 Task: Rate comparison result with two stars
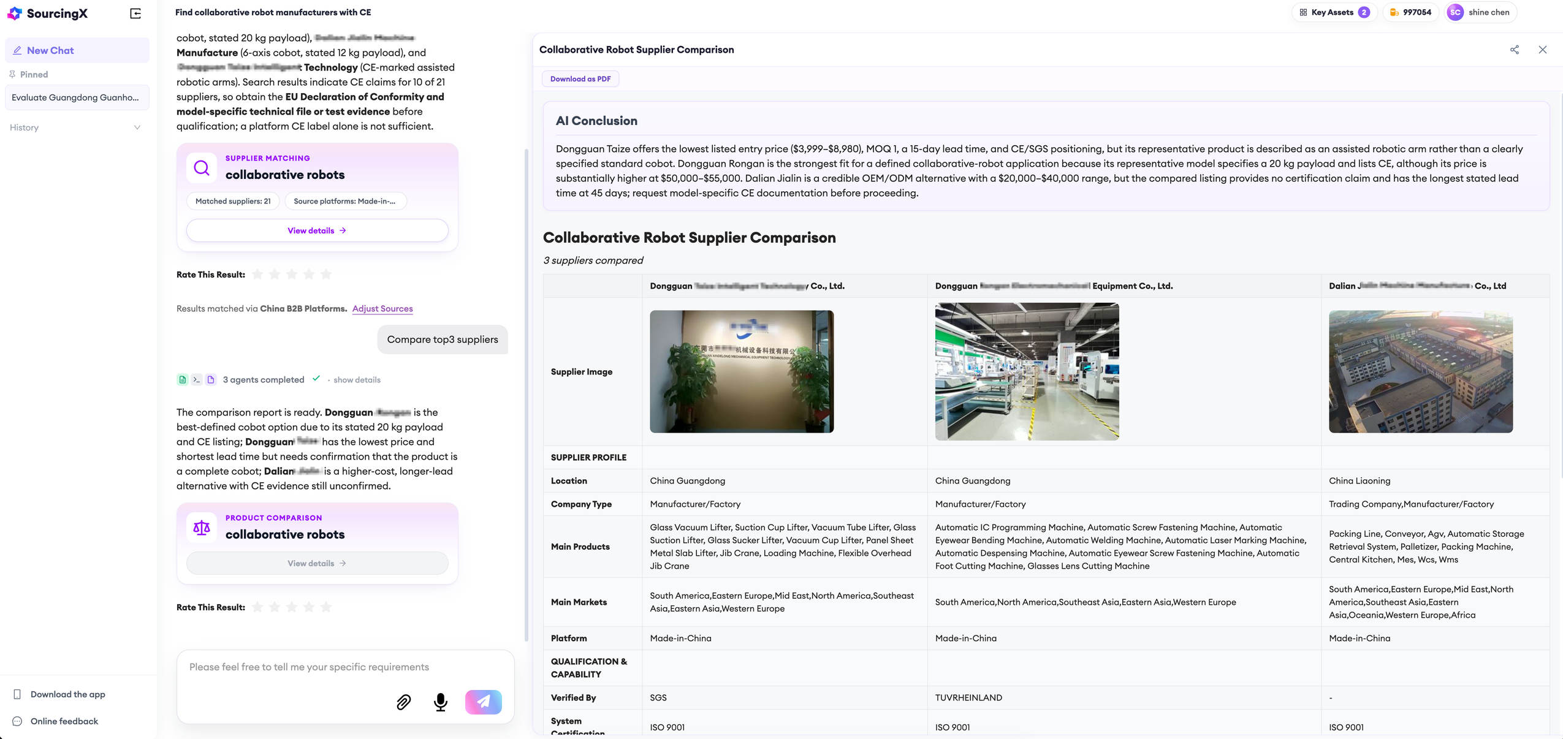(x=275, y=607)
